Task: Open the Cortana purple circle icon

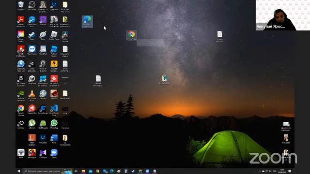Action: coord(43,20)
